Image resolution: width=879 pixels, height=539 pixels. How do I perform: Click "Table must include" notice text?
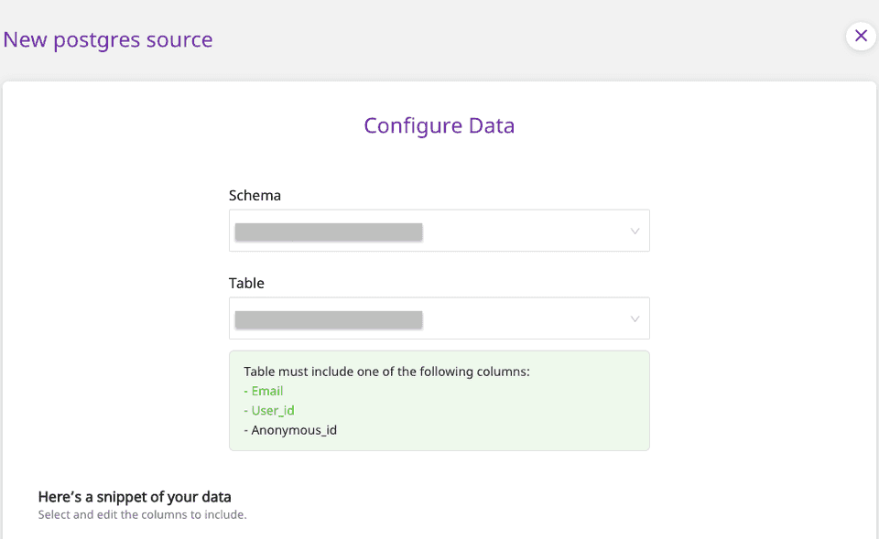click(x=386, y=372)
